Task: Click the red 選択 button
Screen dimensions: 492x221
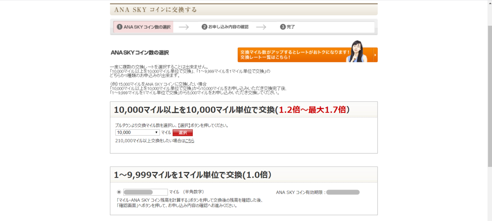Action: (182, 132)
